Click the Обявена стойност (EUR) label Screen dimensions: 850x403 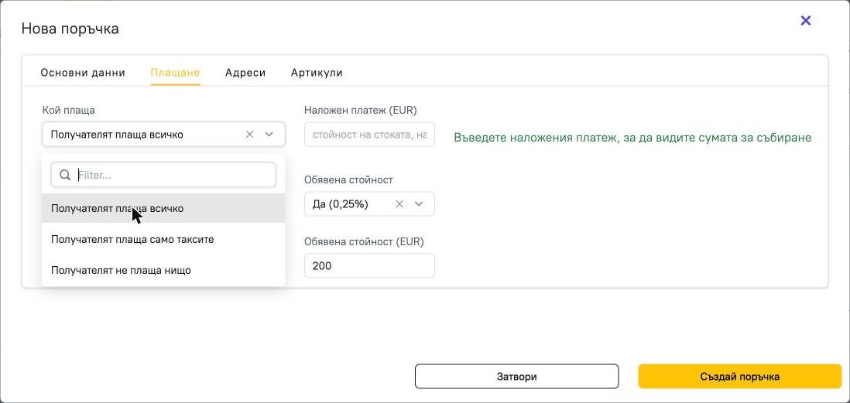pyautogui.click(x=365, y=241)
